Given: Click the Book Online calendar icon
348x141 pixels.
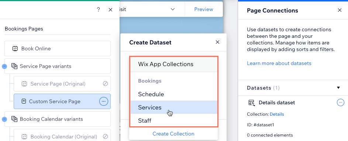Looking at the screenshot, I should click(x=15, y=48).
